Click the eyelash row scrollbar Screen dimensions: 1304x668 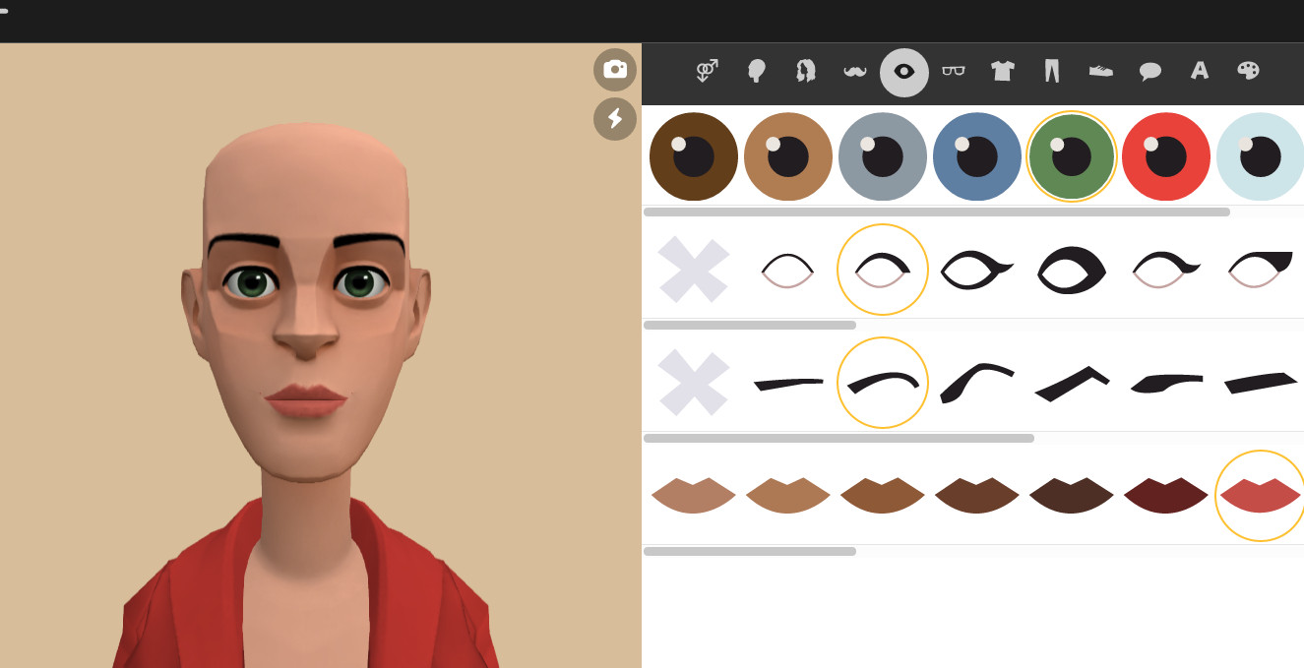point(750,325)
